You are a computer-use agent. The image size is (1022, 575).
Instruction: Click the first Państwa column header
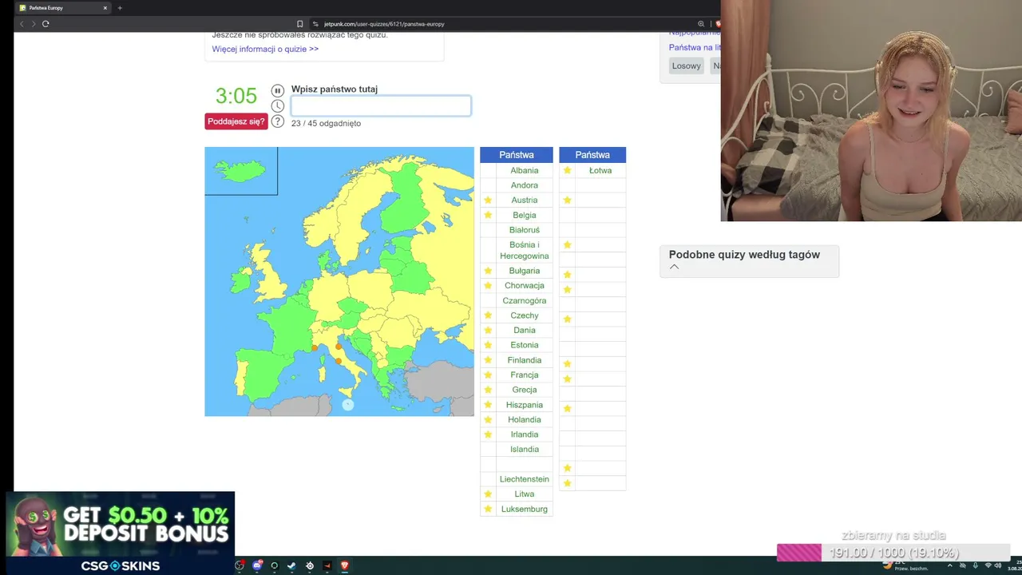517,155
